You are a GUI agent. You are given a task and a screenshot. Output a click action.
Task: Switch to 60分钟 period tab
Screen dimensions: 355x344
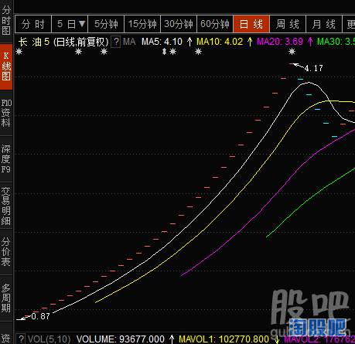pos(215,24)
